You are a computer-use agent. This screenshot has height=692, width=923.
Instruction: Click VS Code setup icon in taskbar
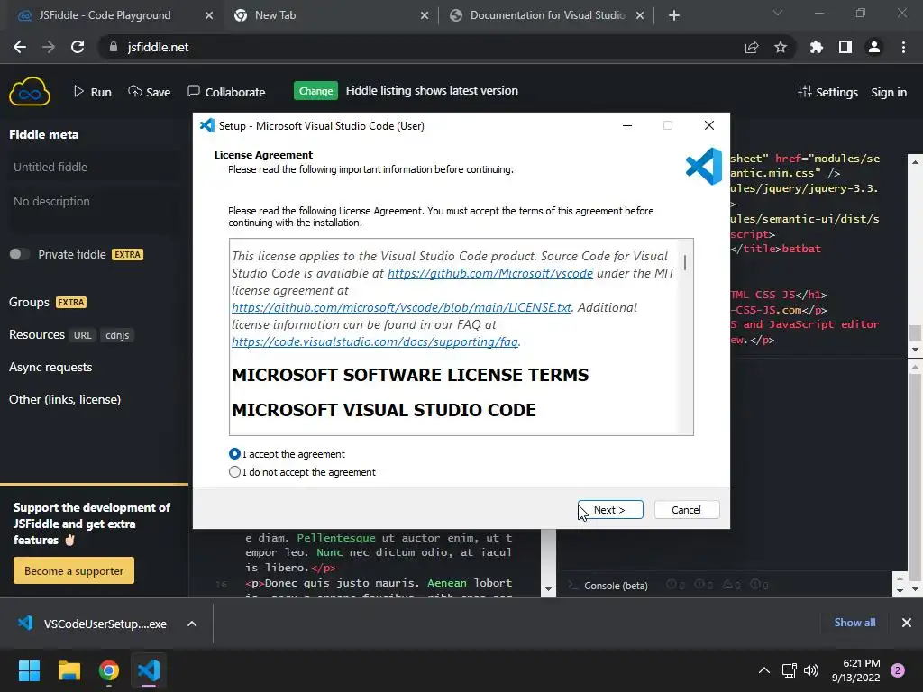click(149, 670)
